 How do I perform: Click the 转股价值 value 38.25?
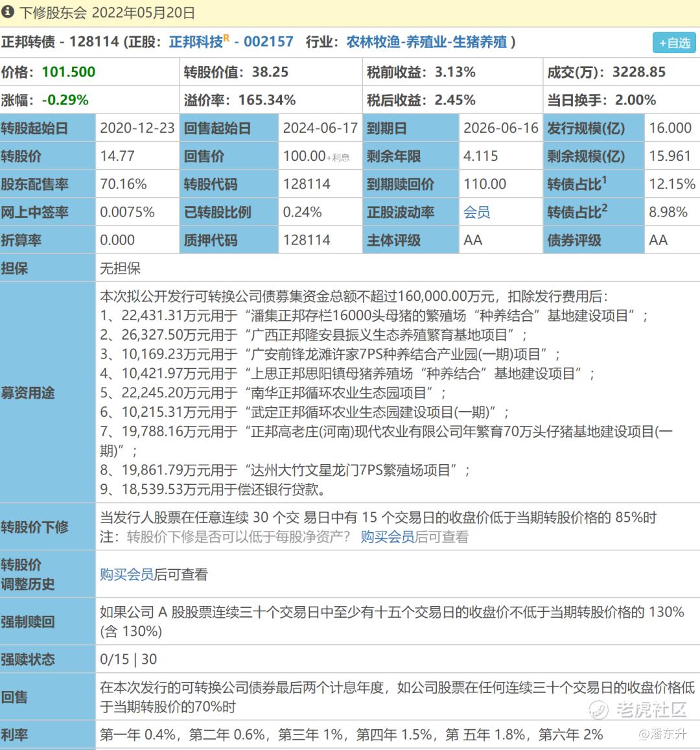tap(270, 72)
